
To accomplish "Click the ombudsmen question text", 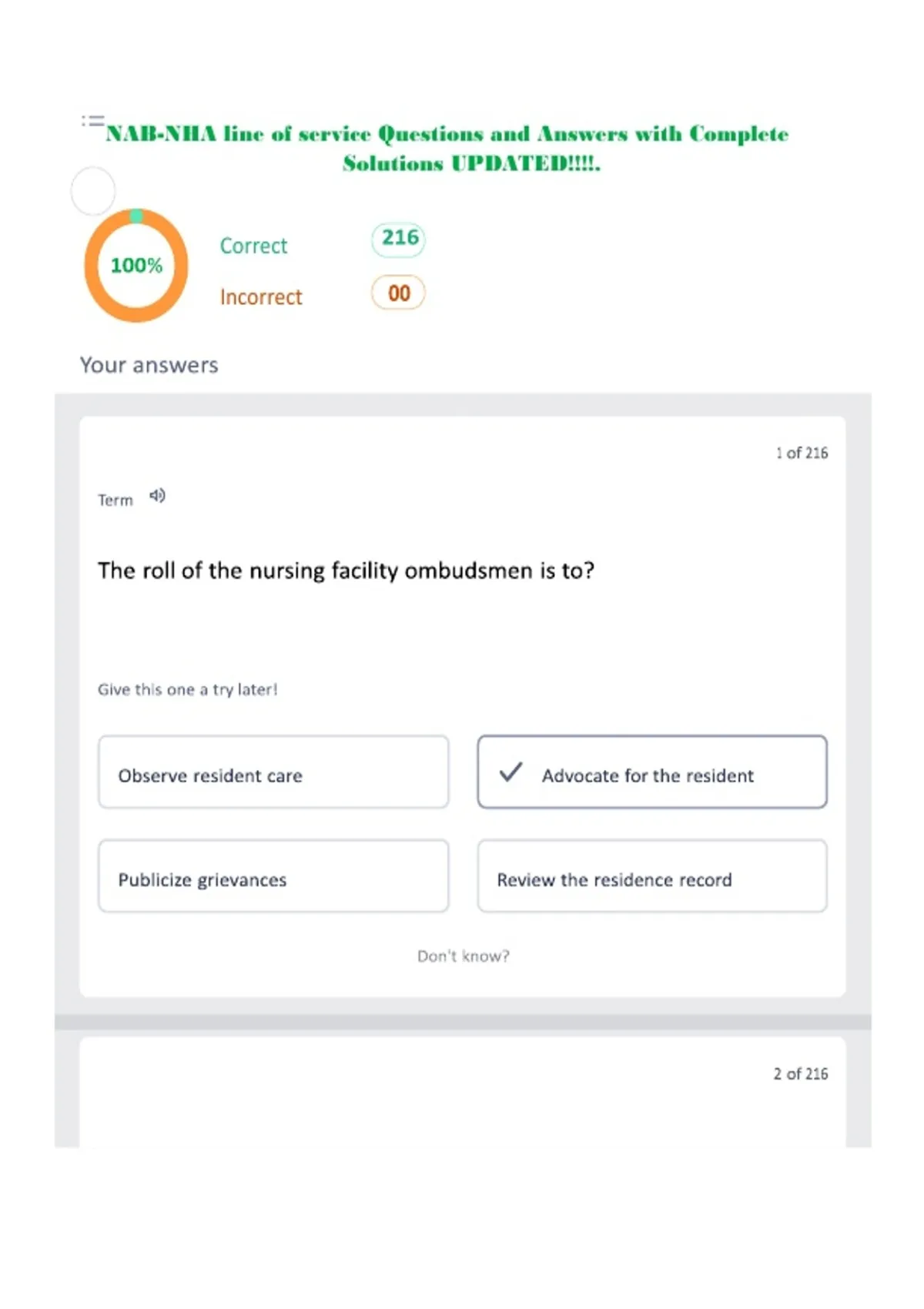I will (346, 571).
